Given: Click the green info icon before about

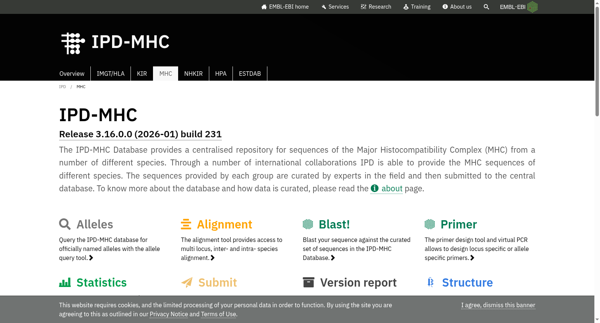Looking at the screenshot, I should pos(375,188).
